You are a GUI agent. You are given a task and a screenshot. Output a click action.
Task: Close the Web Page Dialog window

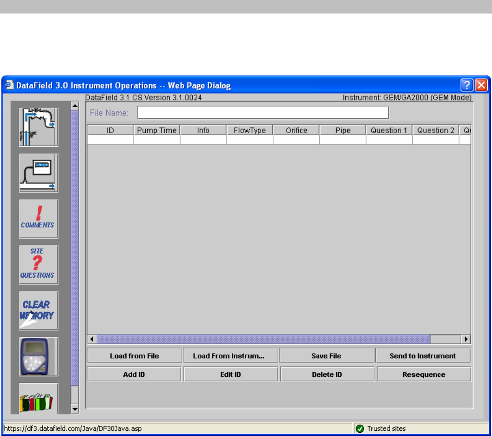point(481,85)
